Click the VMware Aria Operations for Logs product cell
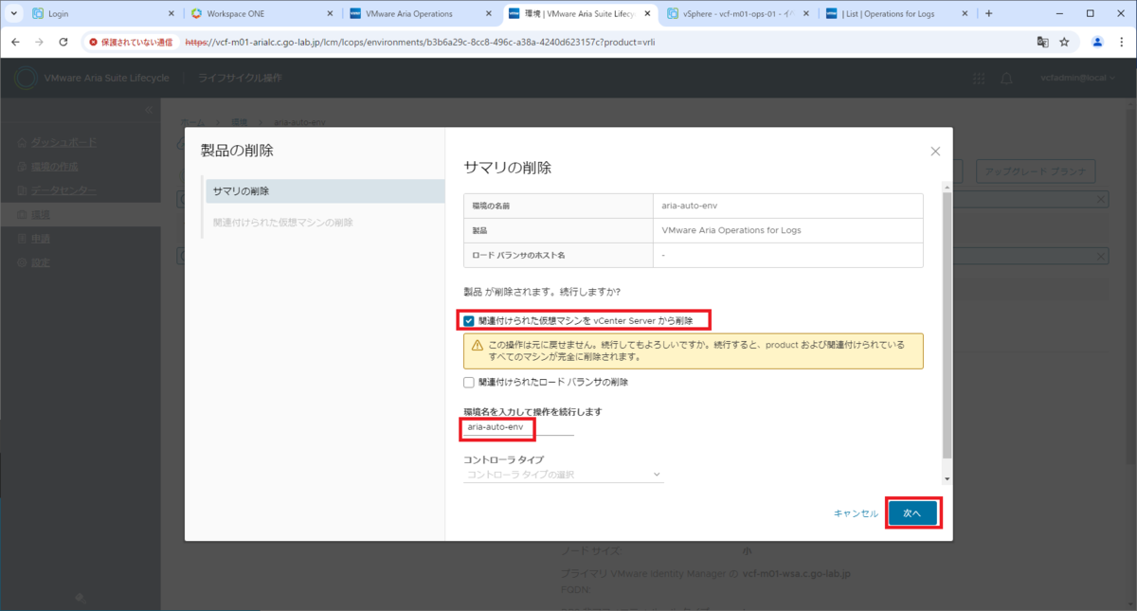This screenshot has width=1137, height=611. pos(788,230)
